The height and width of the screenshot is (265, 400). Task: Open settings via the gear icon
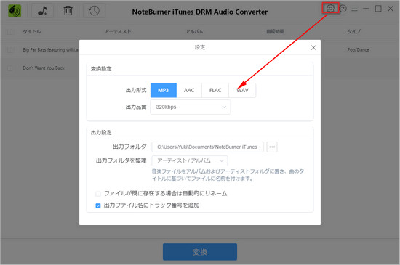pos(330,8)
